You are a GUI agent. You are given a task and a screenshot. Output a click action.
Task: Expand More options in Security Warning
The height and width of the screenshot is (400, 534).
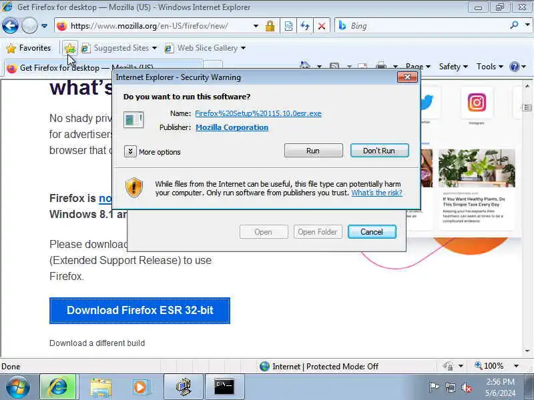(x=130, y=151)
